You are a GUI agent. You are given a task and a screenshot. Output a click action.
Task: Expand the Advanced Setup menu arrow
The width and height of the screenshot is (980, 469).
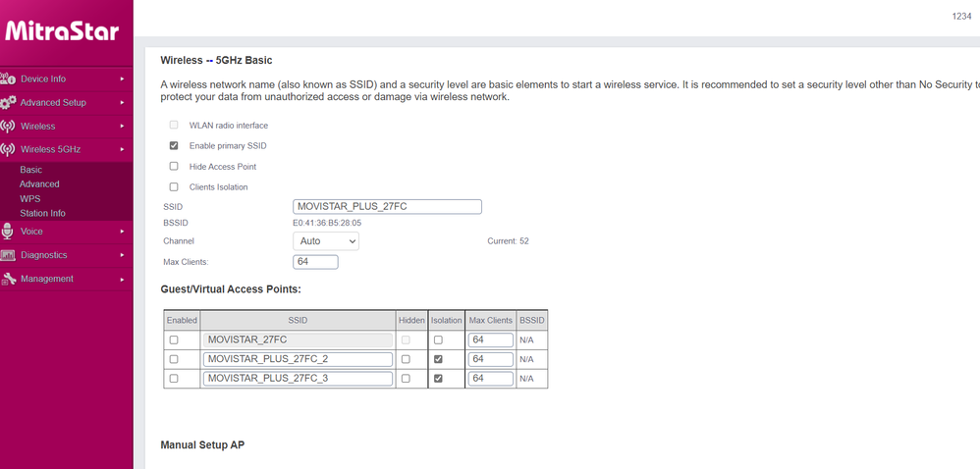point(123,102)
